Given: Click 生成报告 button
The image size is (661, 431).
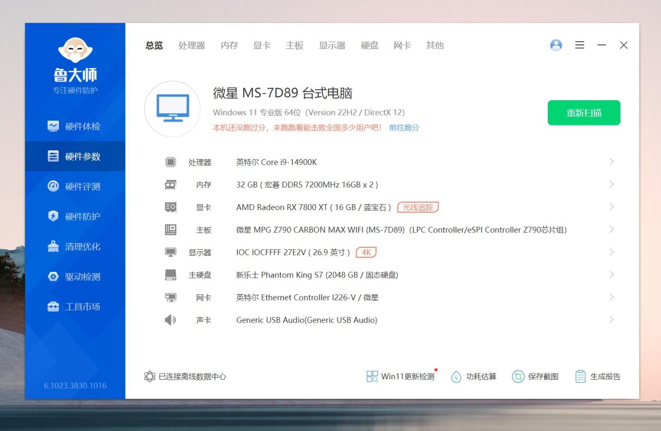Looking at the screenshot, I should (598, 376).
